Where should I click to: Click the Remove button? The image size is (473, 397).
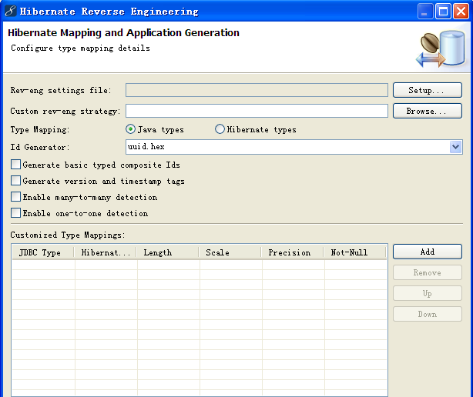coord(427,272)
